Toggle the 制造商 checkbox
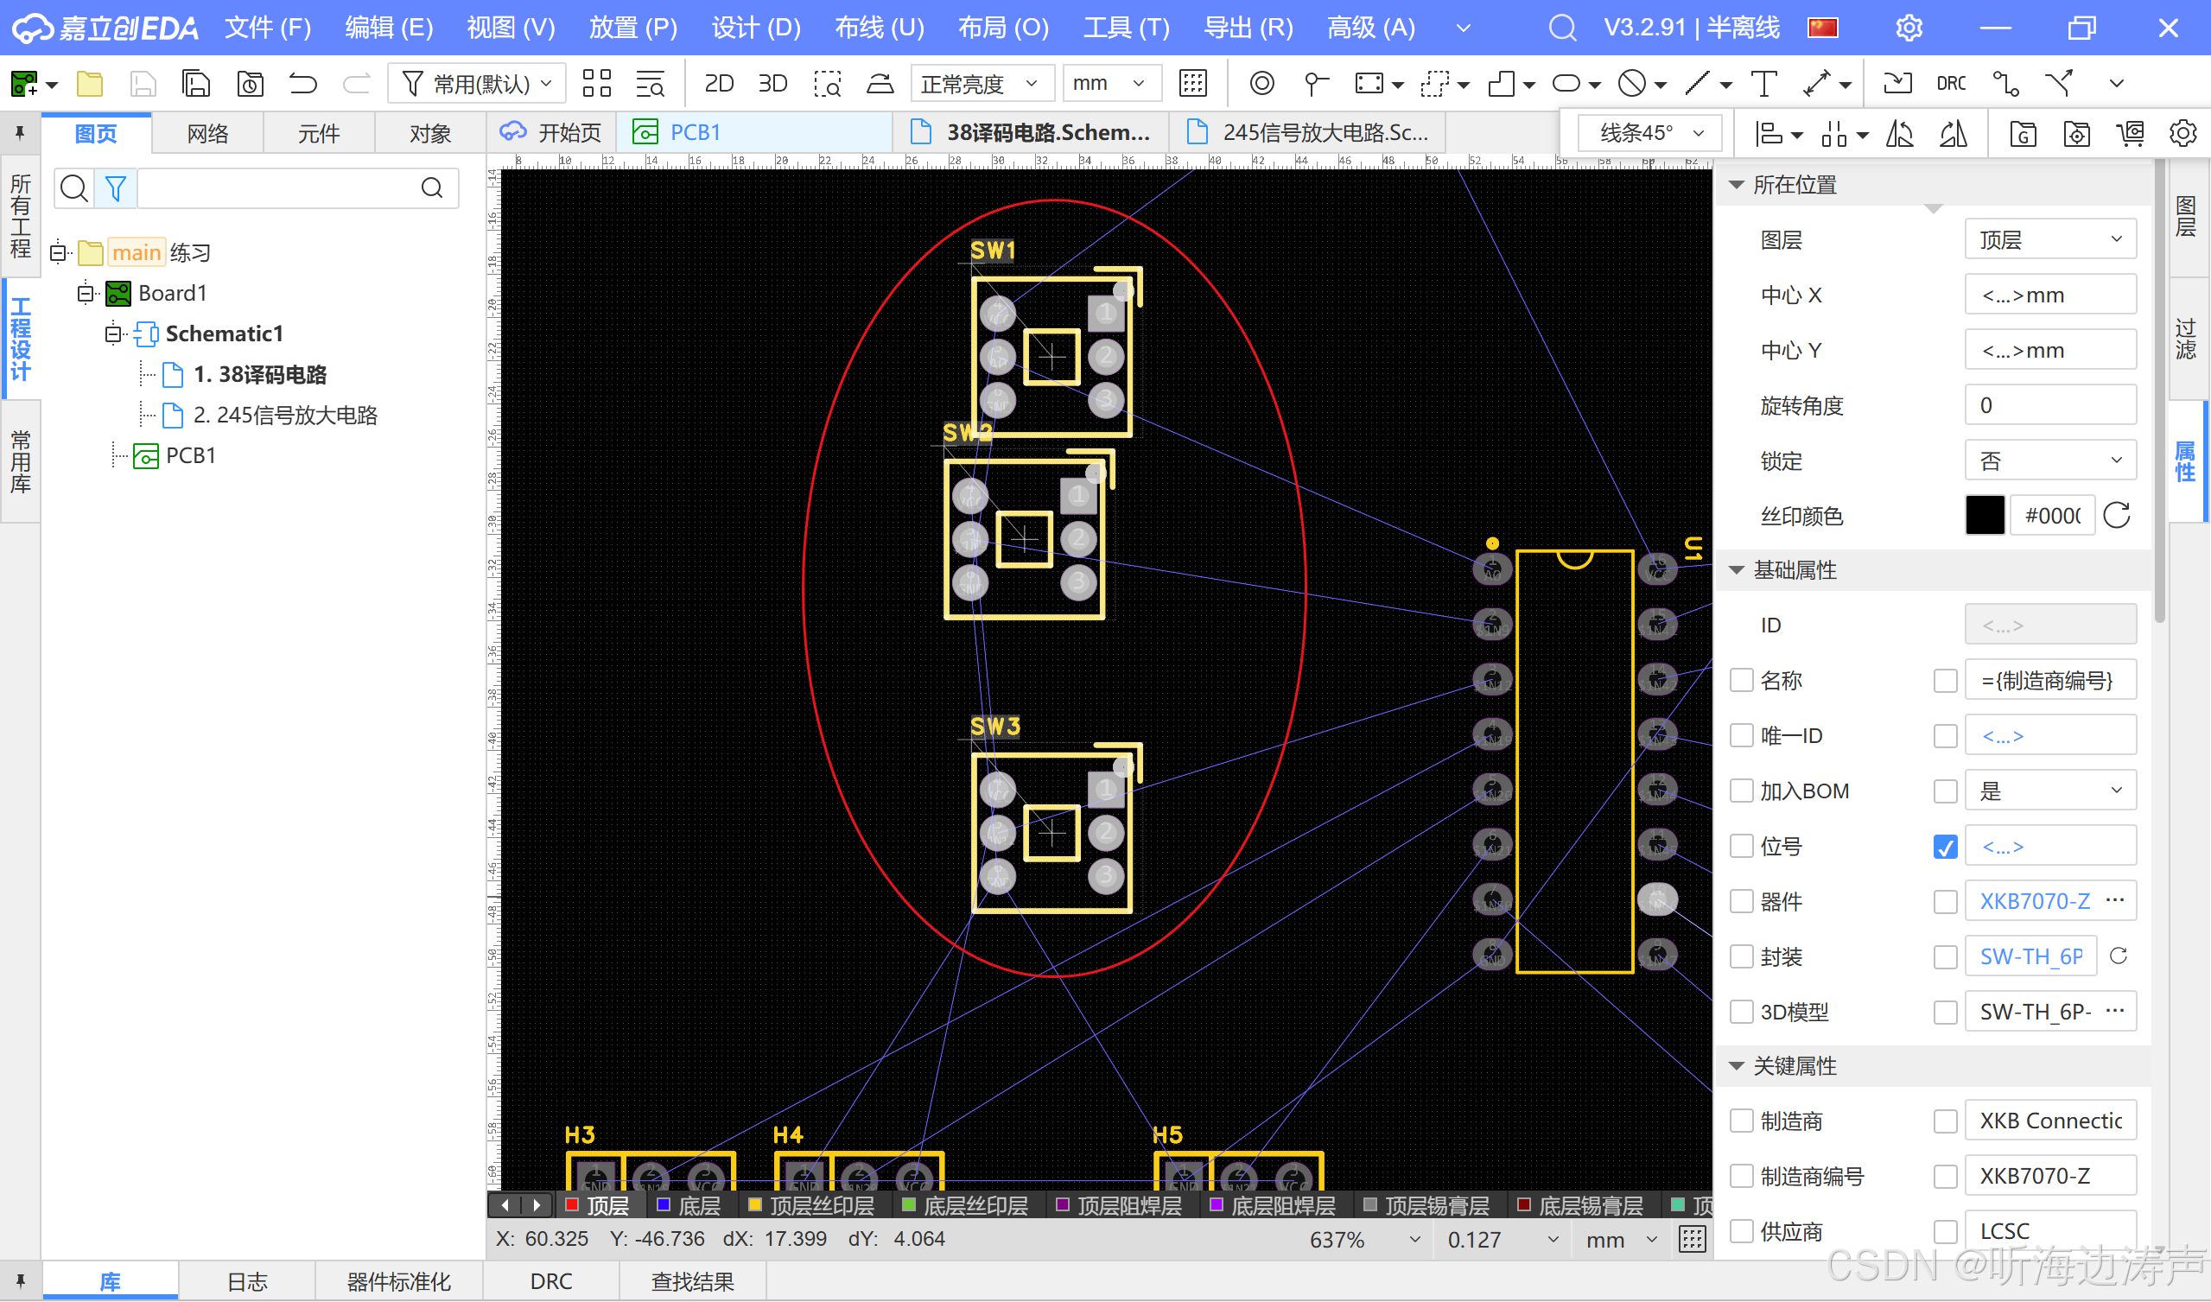This screenshot has width=2211, height=1302. (x=1741, y=1121)
